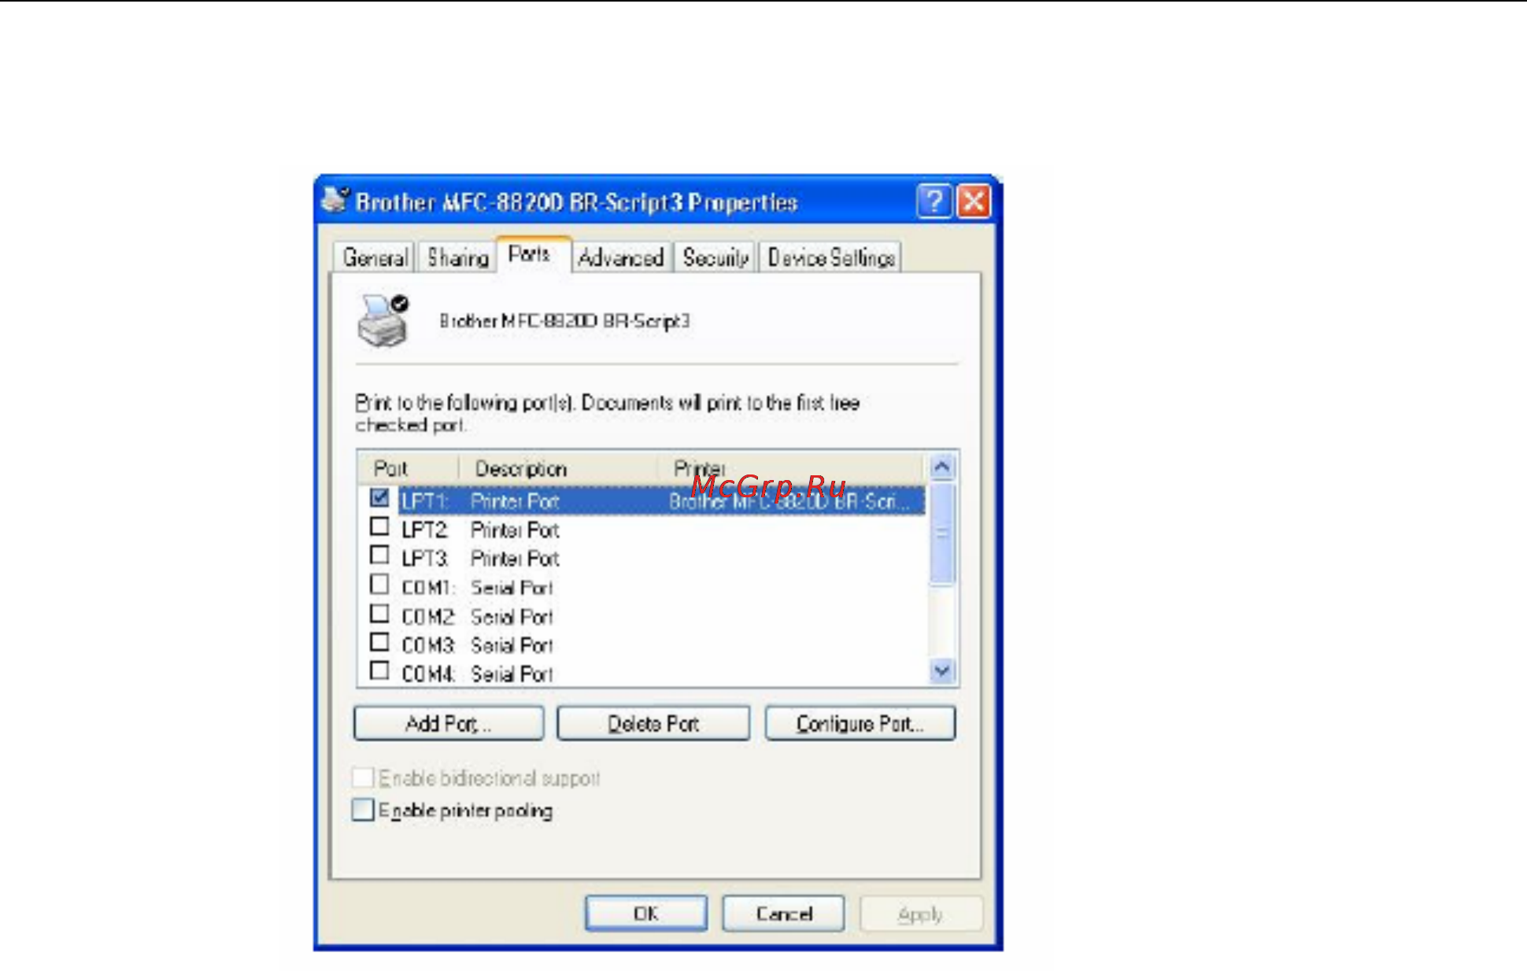This screenshot has height=971, width=1527.
Task: Select the COM4 Serial Port description
Action: click(512, 674)
